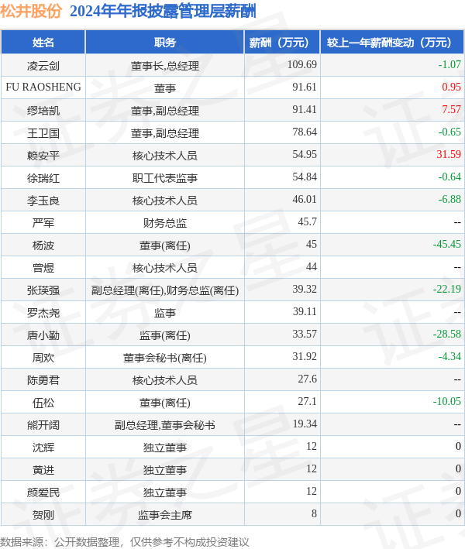
Task: Select the name 伍松
Action: [x=43, y=403]
